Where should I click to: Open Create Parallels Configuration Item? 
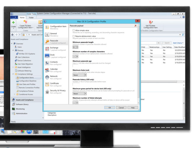pyautogui.click(x=25, y=24)
